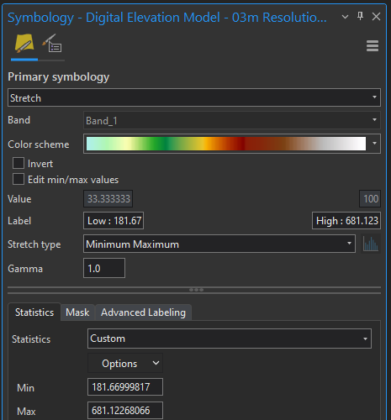
Task: Select the Statistics tab
Action: pyautogui.click(x=34, y=312)
